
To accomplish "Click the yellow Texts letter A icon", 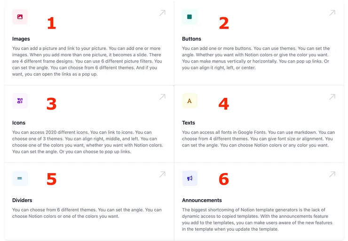I will pyautogui.click(x=190, y=101).
